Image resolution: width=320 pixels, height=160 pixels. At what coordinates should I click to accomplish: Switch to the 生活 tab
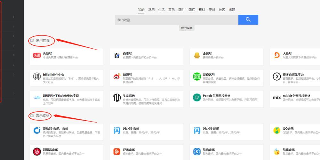[x=161, y=10]
